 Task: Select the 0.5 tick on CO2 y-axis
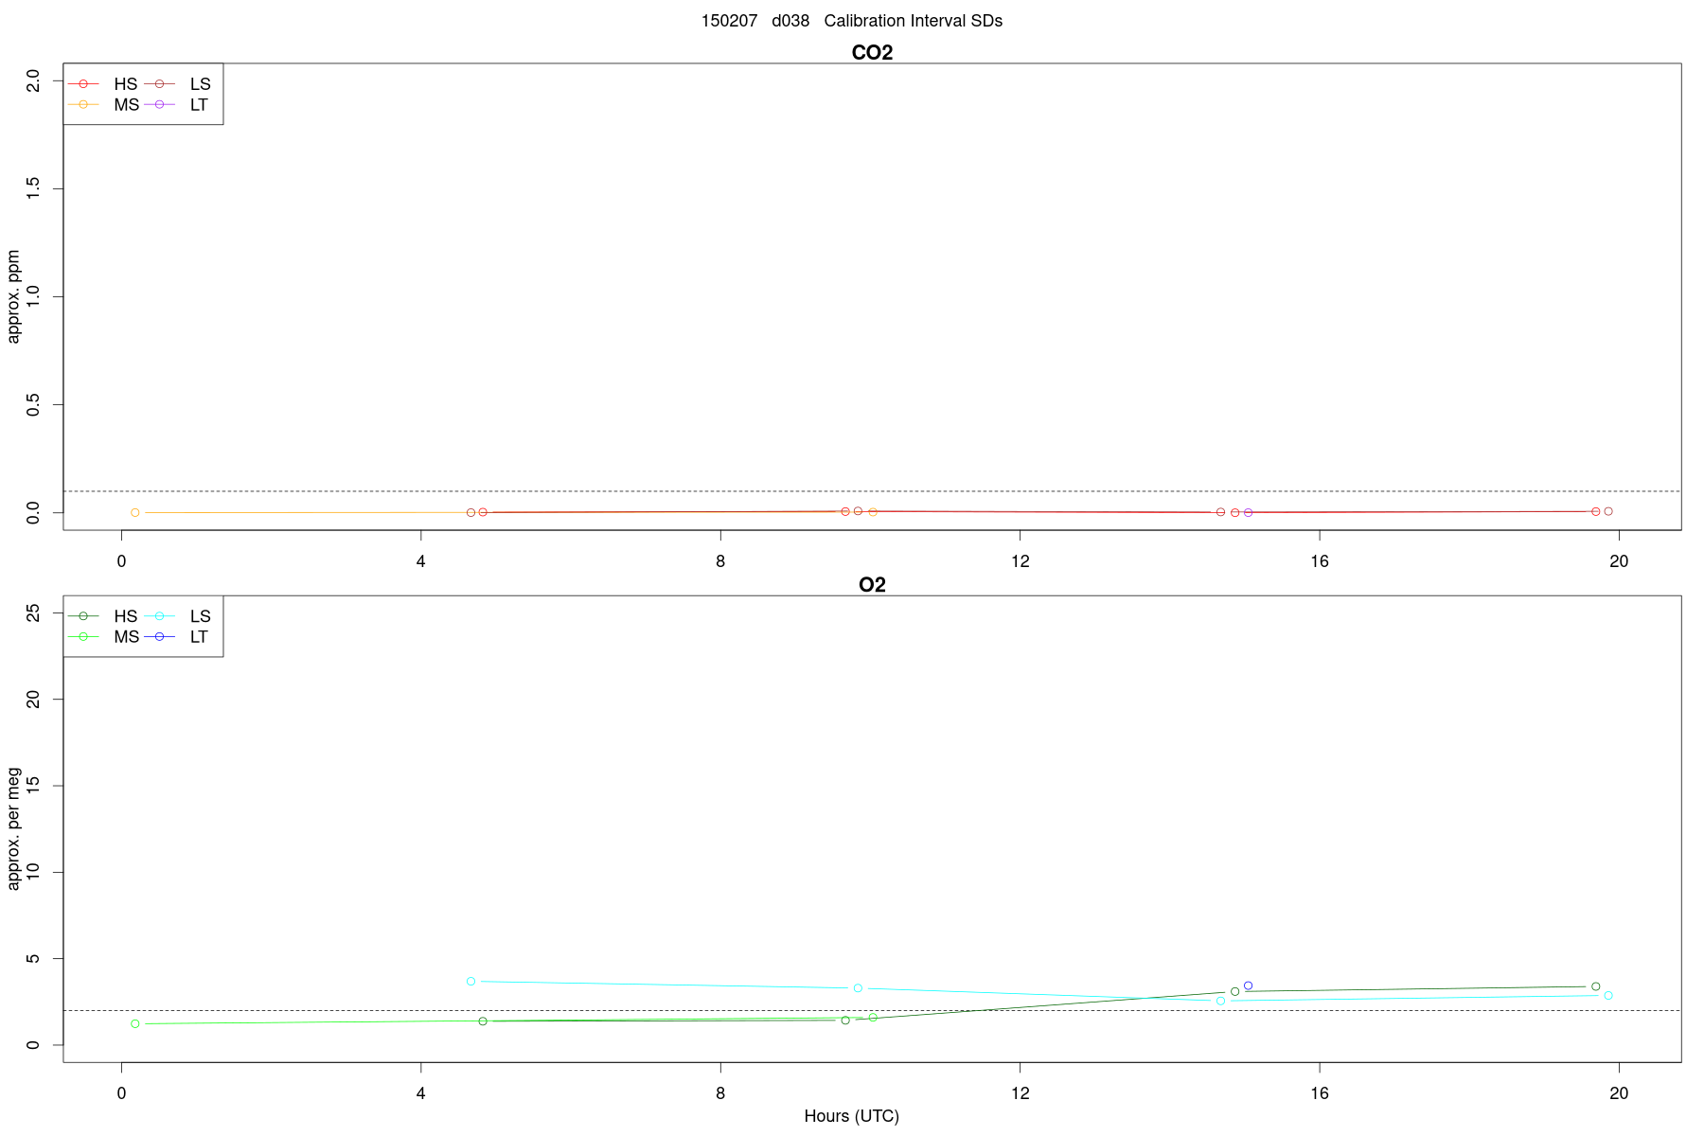(x=34, y=404)
